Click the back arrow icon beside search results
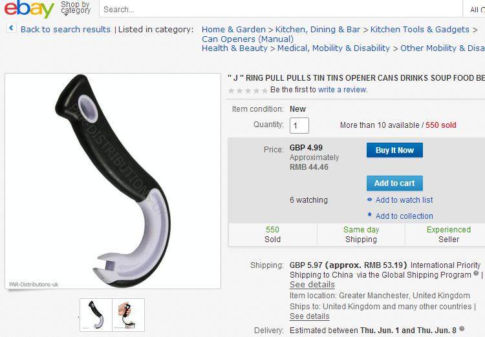The image size is (485, 337). 11,28
